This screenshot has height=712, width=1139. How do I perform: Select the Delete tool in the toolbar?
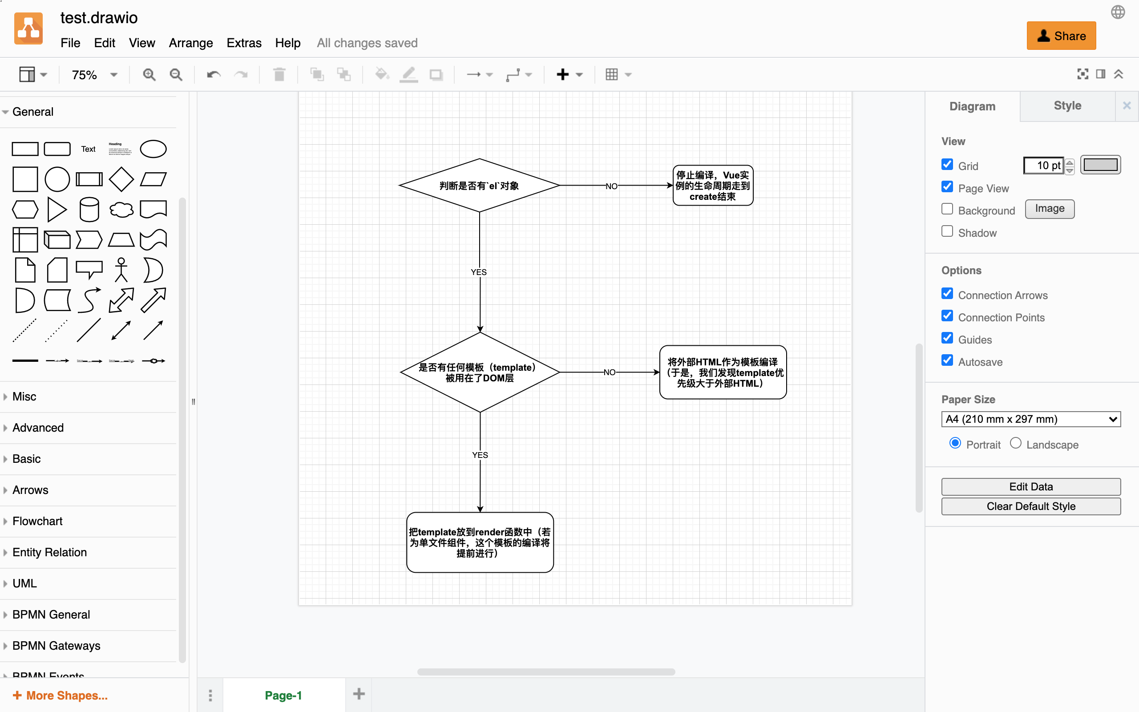click(279, 74)
